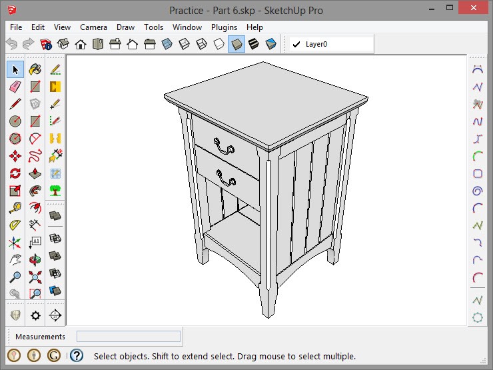Image resolution: width=493 pixels, height=370 pixels.
Task: Choose the Move tool
Action: (15, 156)
